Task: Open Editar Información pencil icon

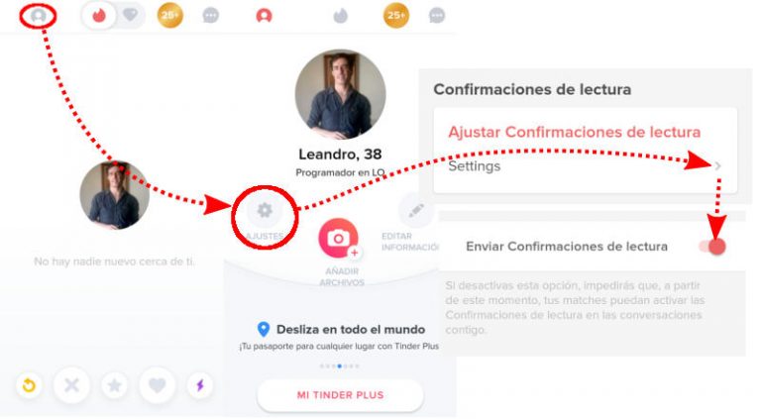Action: [415, 210]
